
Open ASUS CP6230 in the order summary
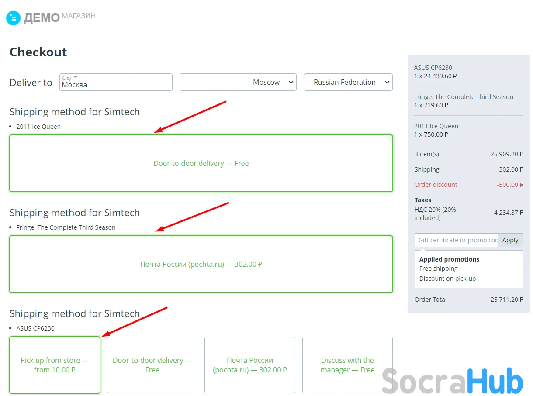click(433, 68)
